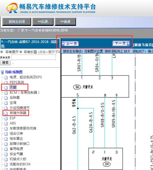Click the page icon beside 安全气囊

click(6, 154)
